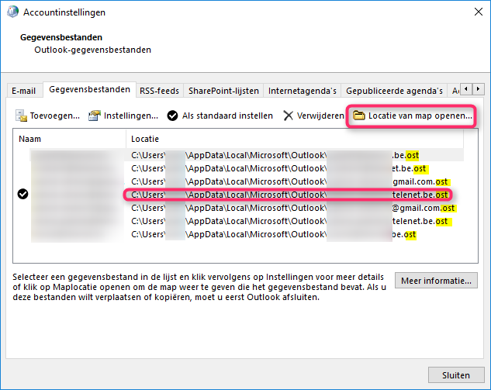This screenshot has width=491, height=390.
Task: Click the default-account checkmark in the Naam column
Action: point(22,195)
